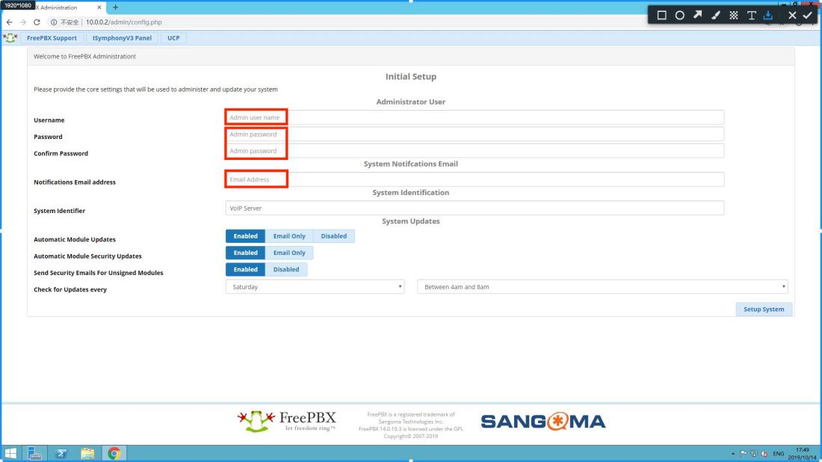Expand the Between 4am and 8am dropdown
Screen dimensions: 822x462
pos(602,287)
